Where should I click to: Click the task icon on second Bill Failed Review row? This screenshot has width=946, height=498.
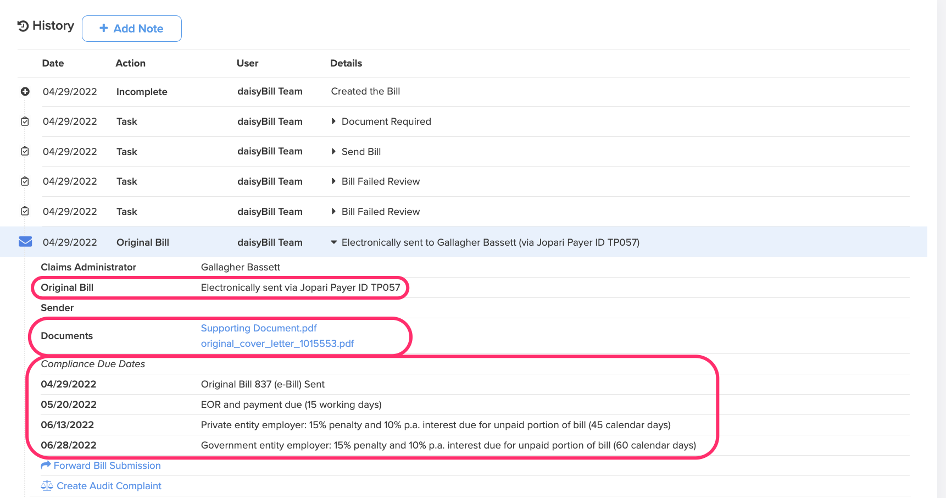pyautogui.click(x=25, y=211)
